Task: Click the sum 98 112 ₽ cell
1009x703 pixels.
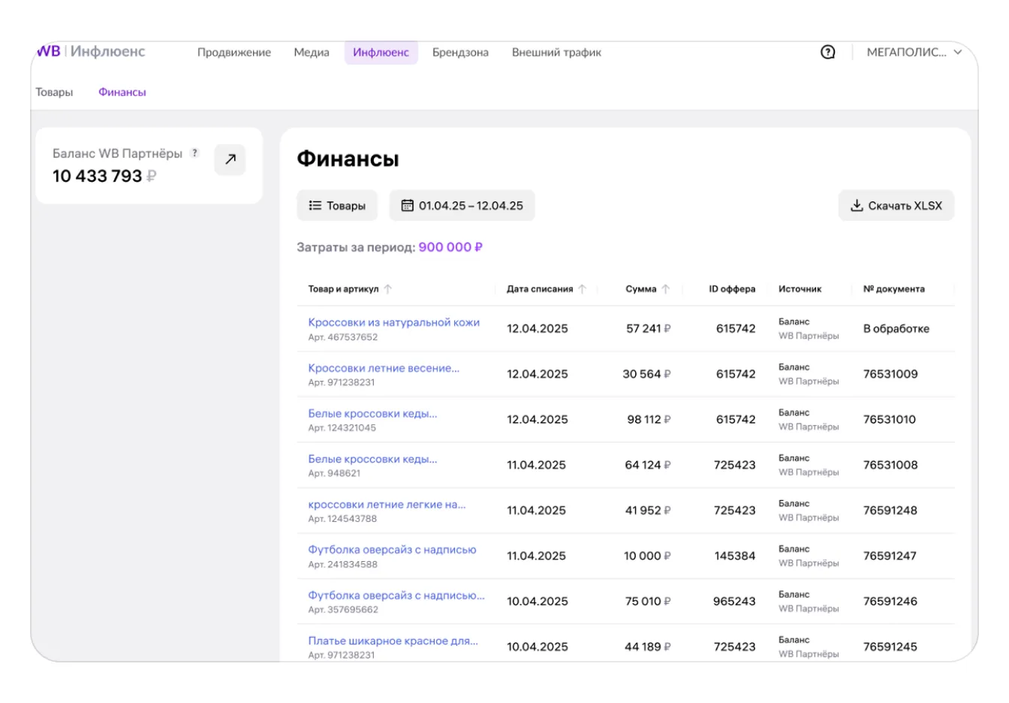Action: pyautogui.click(x=649, y=419)
